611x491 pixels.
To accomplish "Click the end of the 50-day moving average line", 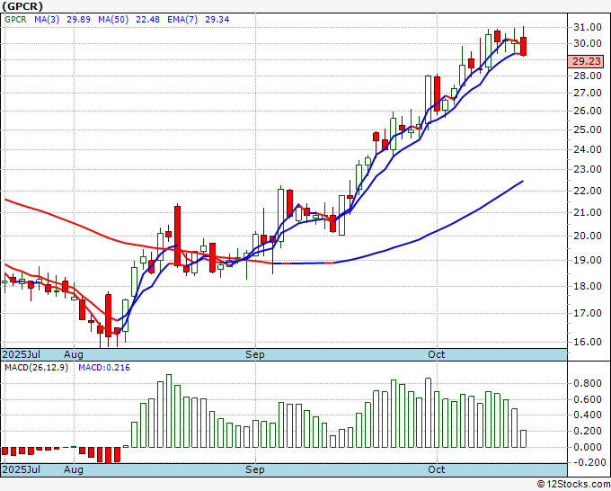I will pos(523,181).
